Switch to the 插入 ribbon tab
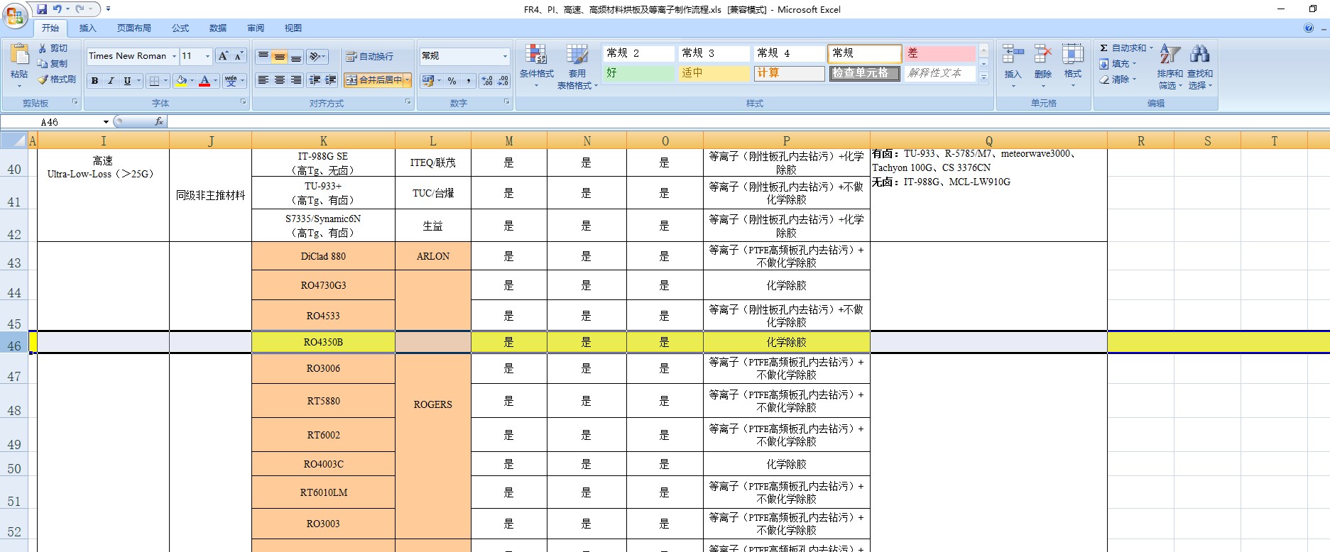The width and height of the screenshot is (1330, 552). click(87, 28)
